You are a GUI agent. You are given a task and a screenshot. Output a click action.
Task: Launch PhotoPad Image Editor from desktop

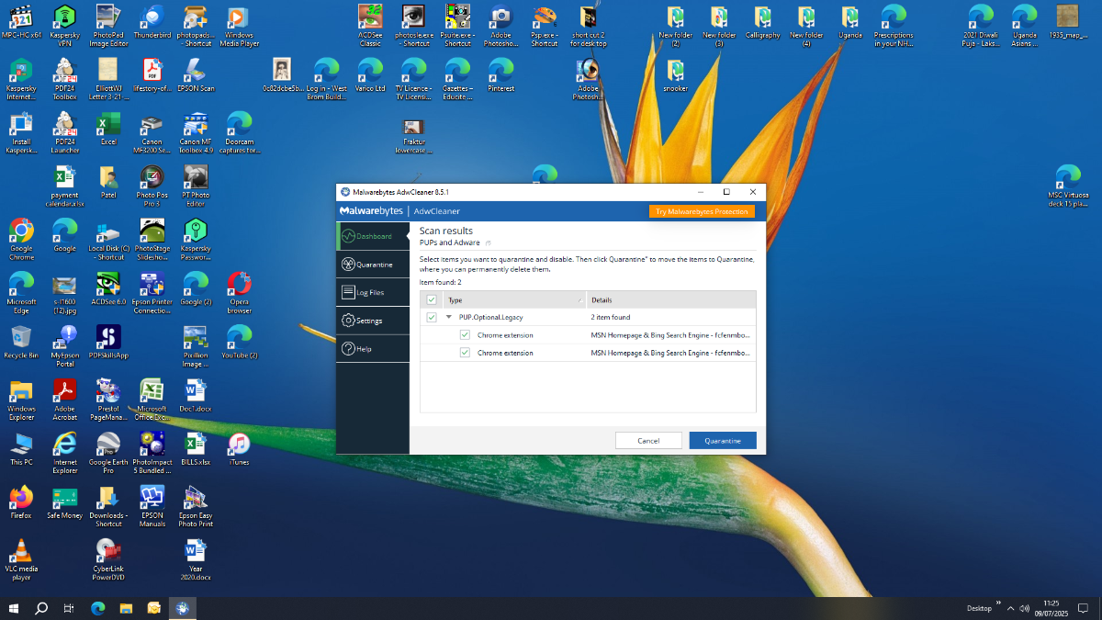point(108,25)
